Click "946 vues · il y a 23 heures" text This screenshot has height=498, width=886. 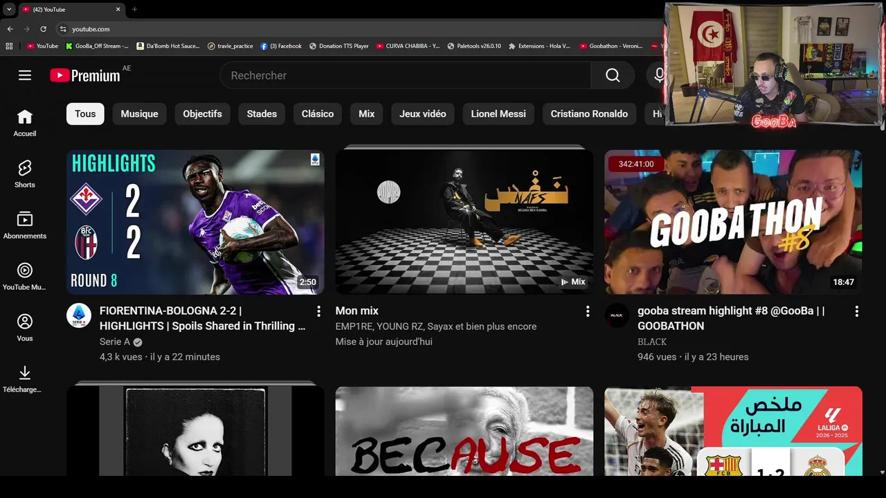pyautogui.click(x=693, y=357)
